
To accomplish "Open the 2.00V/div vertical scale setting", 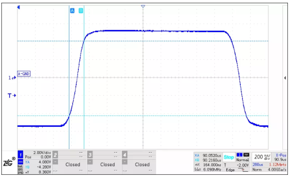I will (x=42, y=153).
